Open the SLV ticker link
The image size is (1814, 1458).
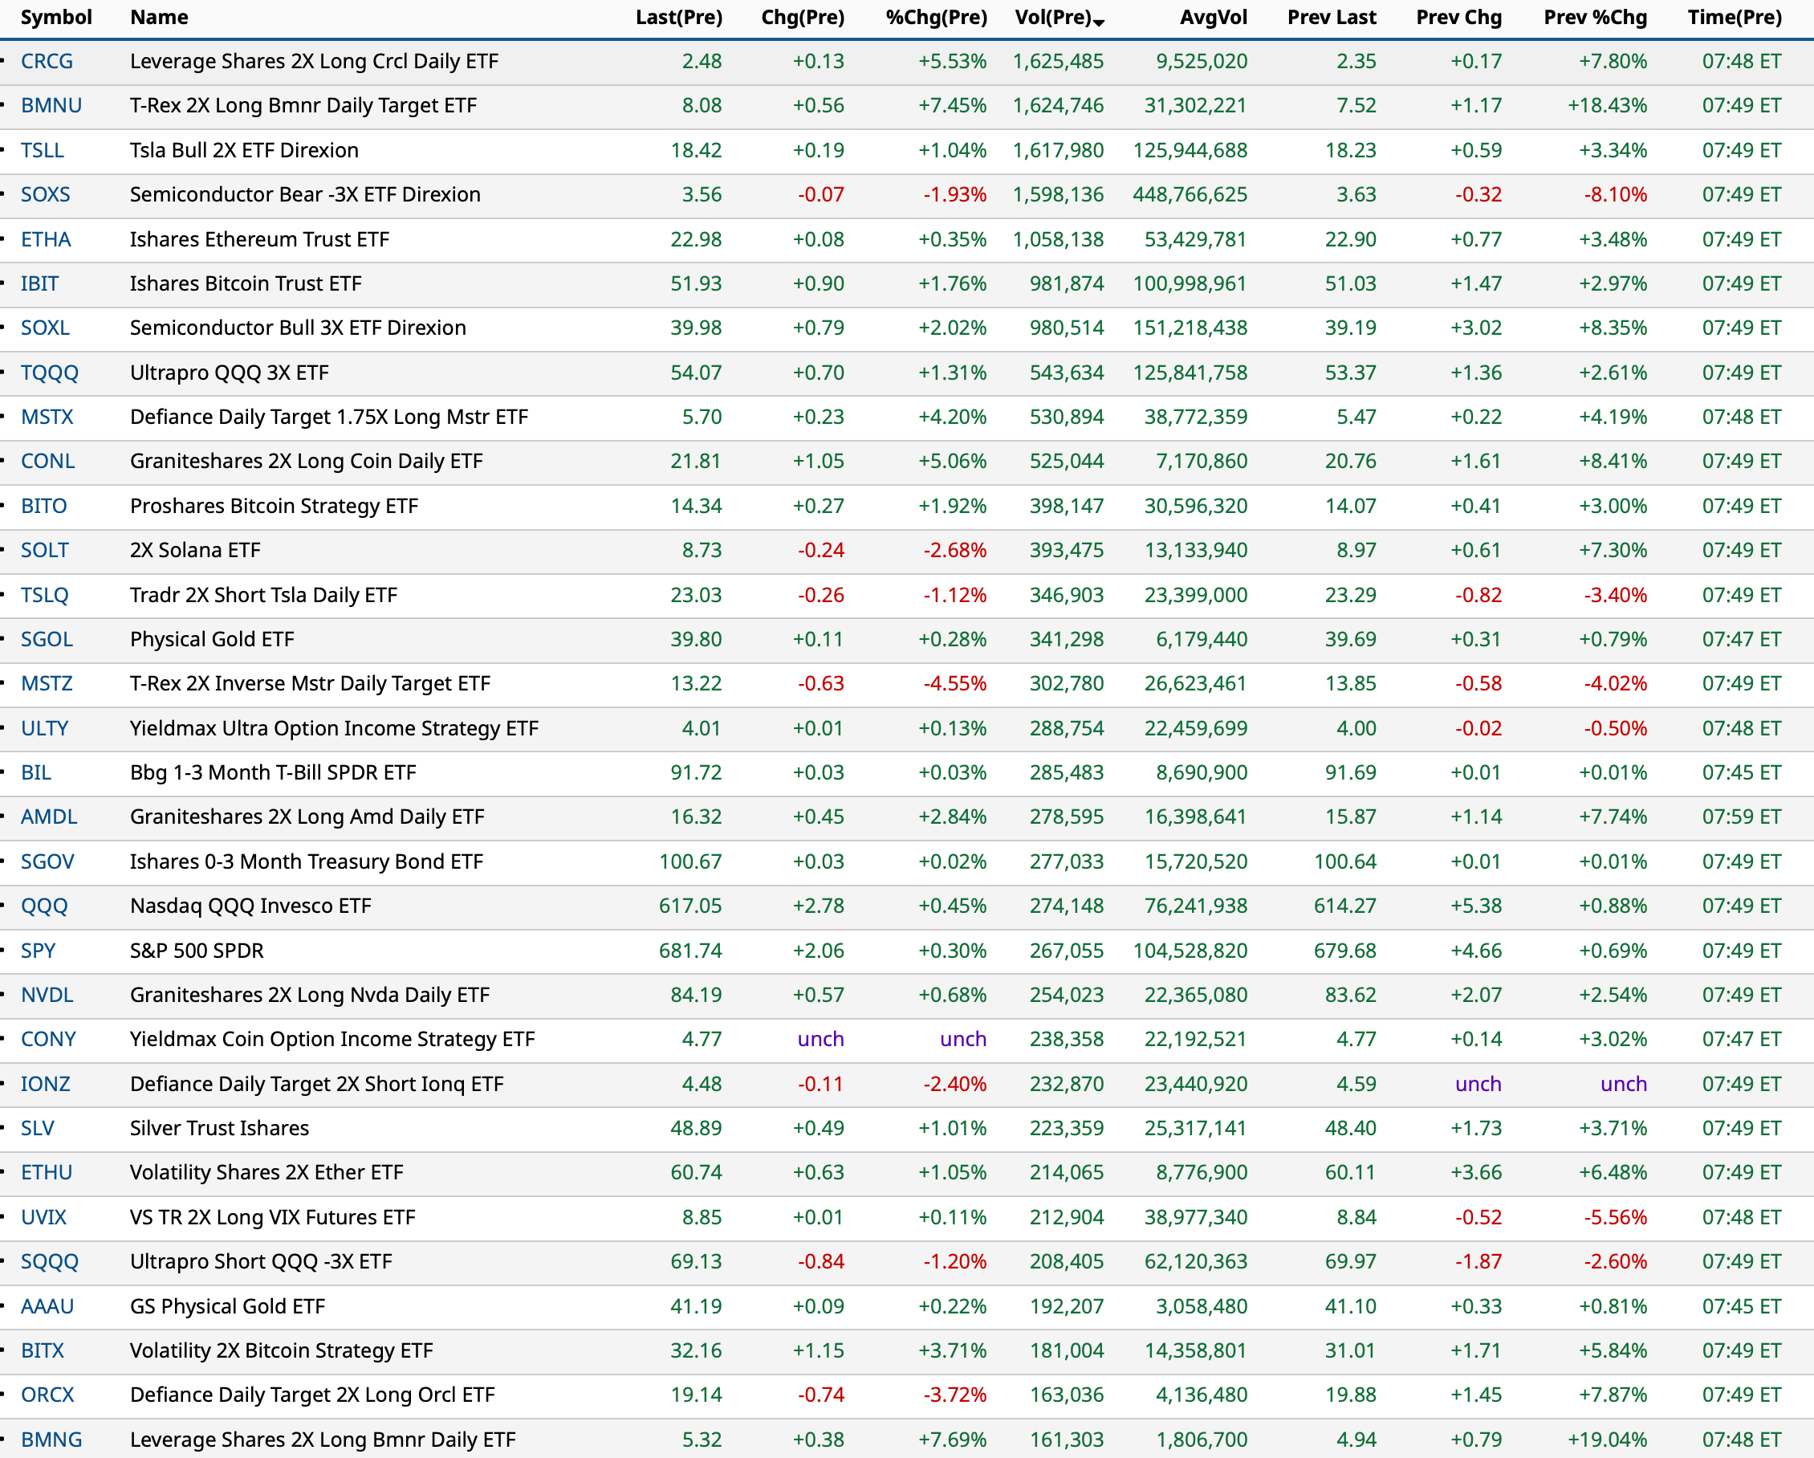[x=37, y=1129]
